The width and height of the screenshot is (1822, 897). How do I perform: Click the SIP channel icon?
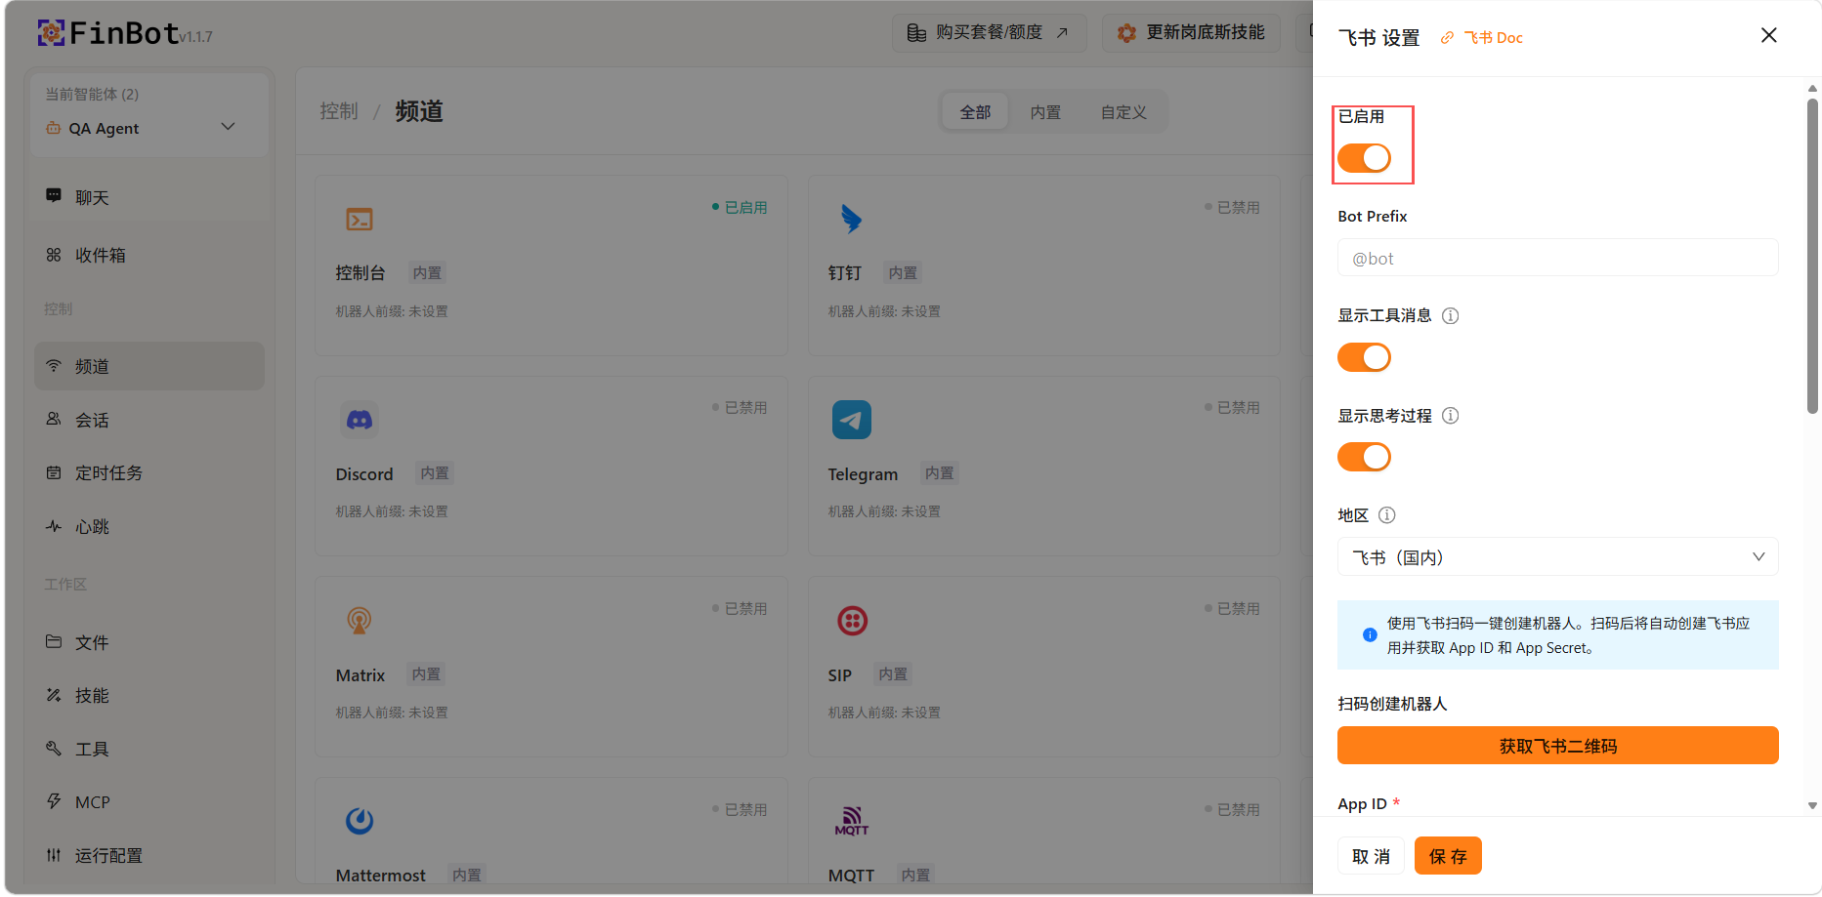click(852, 621)
